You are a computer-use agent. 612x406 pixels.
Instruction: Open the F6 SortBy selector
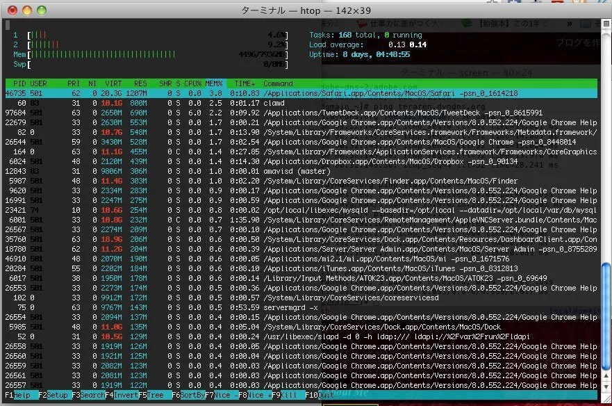pos(190,395)
